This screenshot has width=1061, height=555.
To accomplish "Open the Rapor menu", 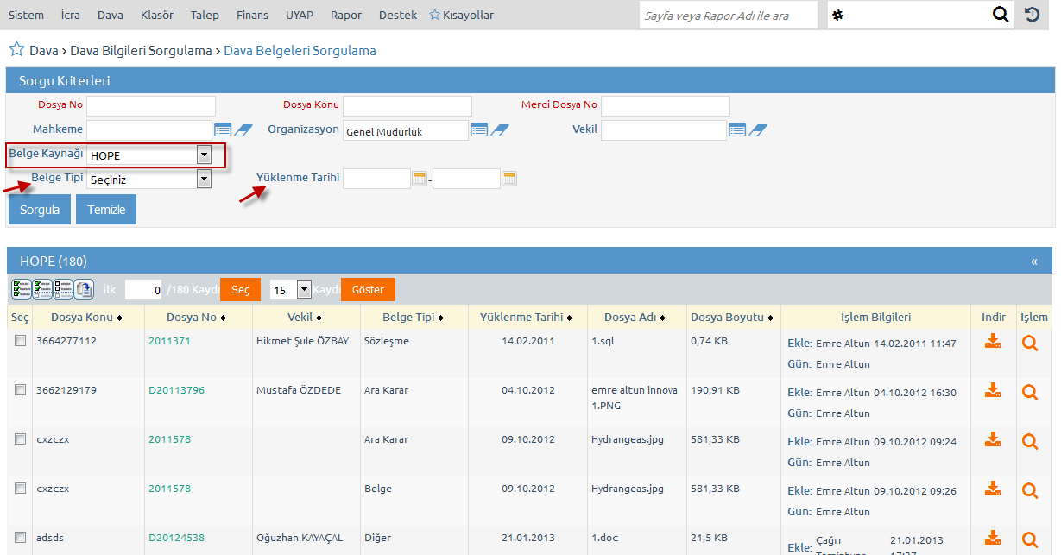I will (346, 15).
